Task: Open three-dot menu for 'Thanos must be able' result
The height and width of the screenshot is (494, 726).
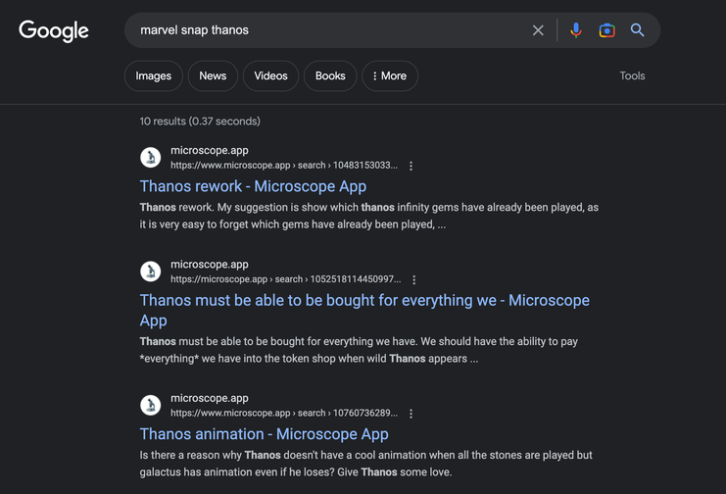Action: point(413,280)
